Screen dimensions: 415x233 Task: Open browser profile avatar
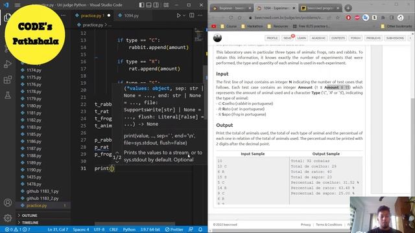[x=401, y=17]
